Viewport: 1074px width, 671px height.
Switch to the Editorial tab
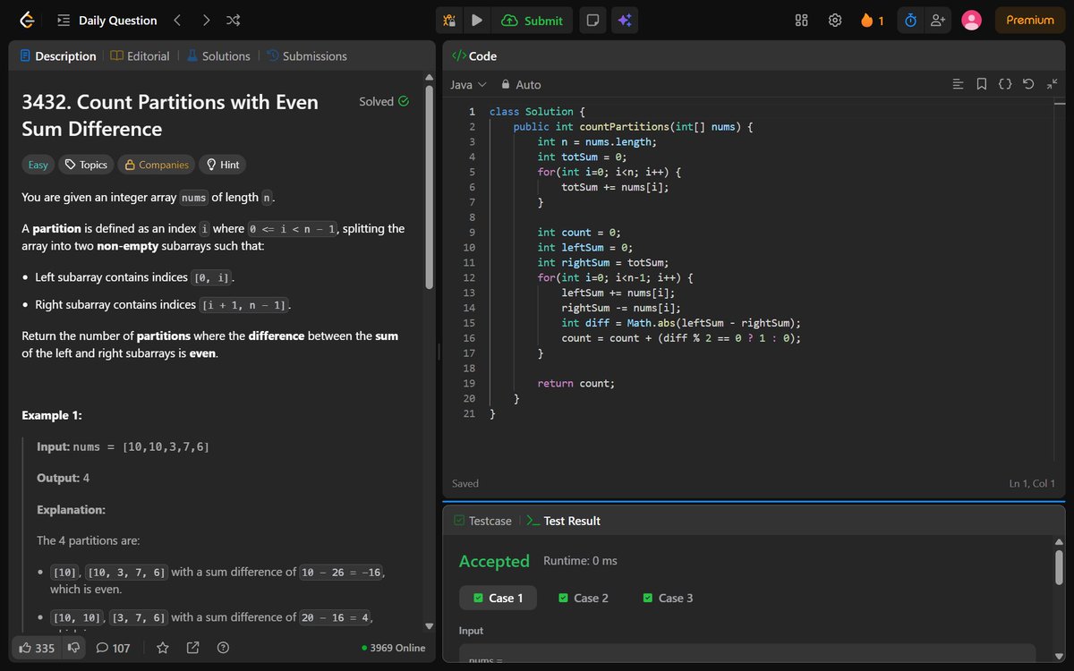[x=140, y=55]
